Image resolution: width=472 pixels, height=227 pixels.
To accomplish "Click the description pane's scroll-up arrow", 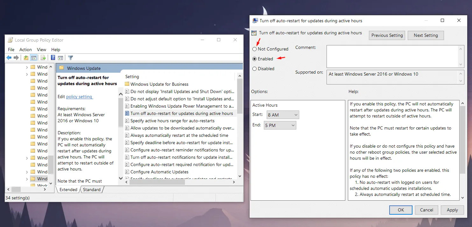I will pyautogui.click(x=121, y=94).
